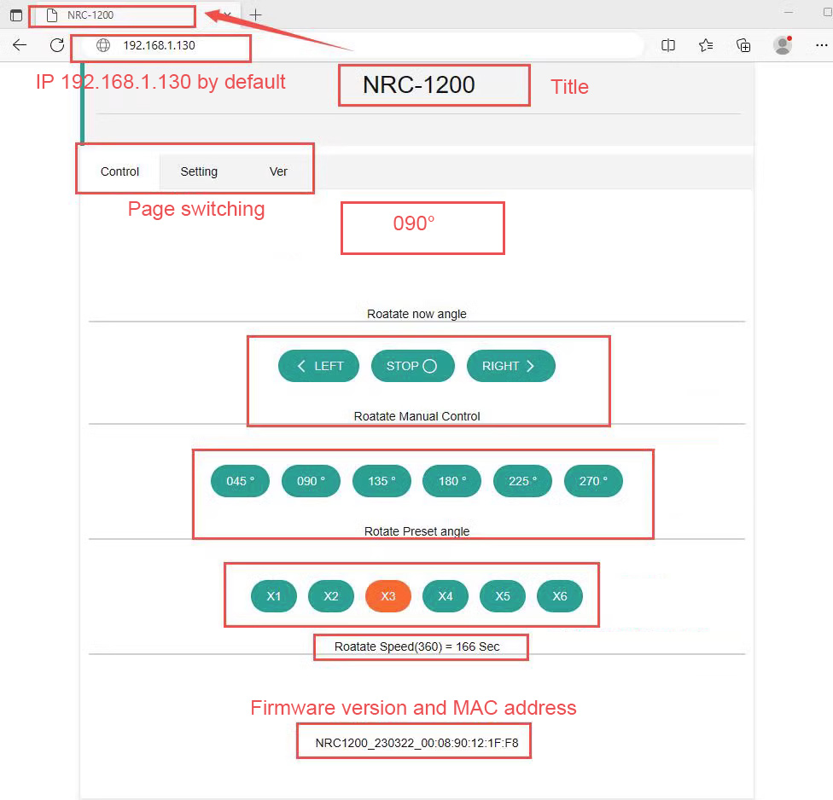Reload the page with refresh icon

point(57,45)
